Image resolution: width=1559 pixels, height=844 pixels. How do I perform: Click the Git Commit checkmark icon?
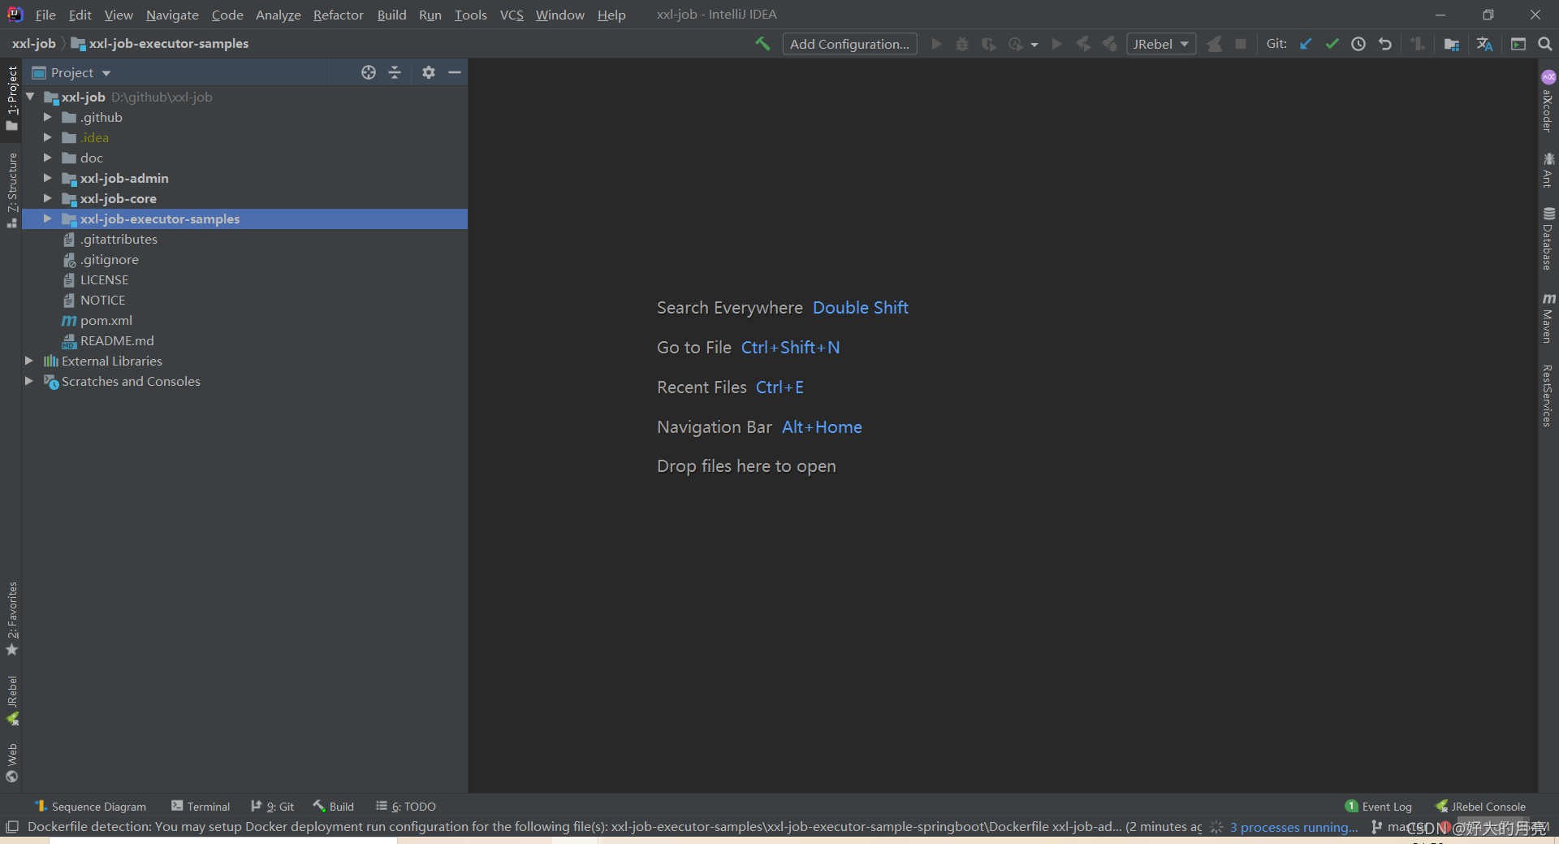pyautogui.click(x=1332, y=44)
